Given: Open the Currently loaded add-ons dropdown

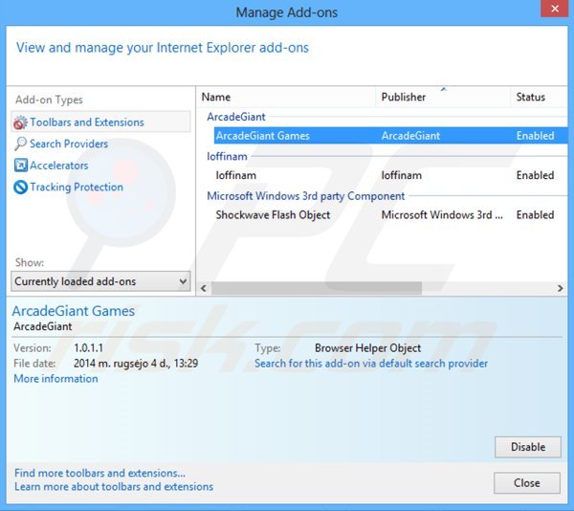Looking at the screenshot, I should click(100, 281).
